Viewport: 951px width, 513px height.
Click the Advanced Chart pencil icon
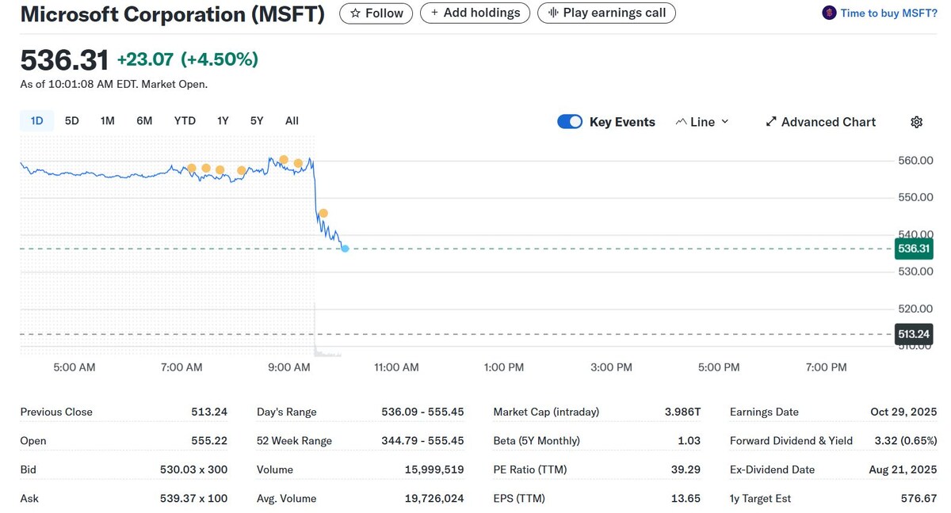pyautogui.click(x=771, y=121)
